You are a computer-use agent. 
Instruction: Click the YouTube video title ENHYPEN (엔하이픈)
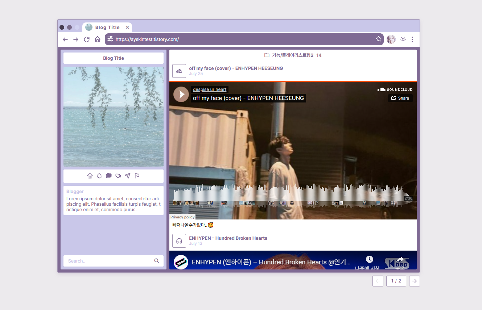(271, 262)
